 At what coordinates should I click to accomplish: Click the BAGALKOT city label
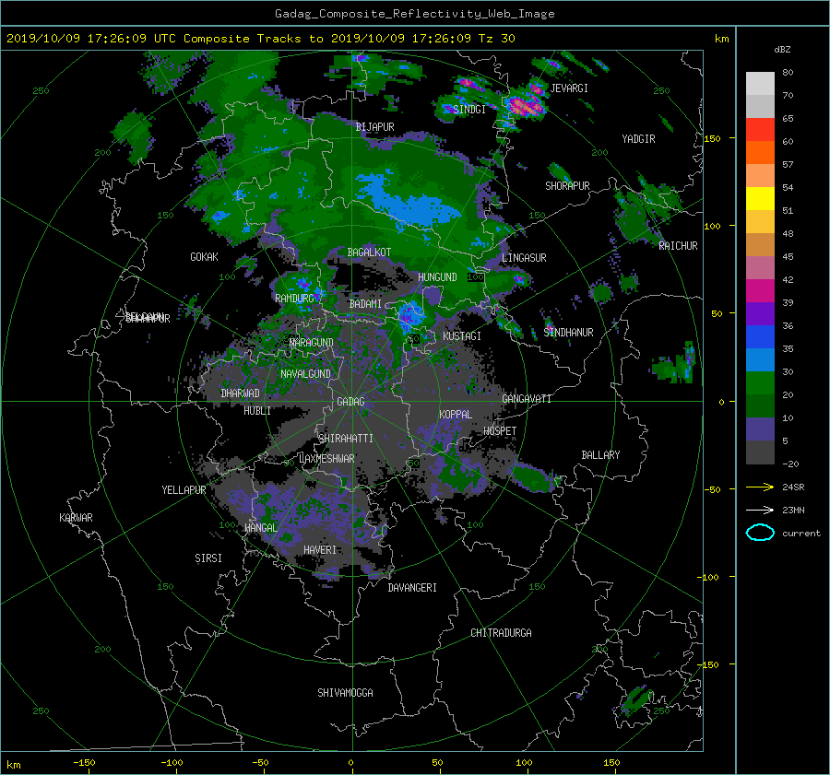coord(369,252)
